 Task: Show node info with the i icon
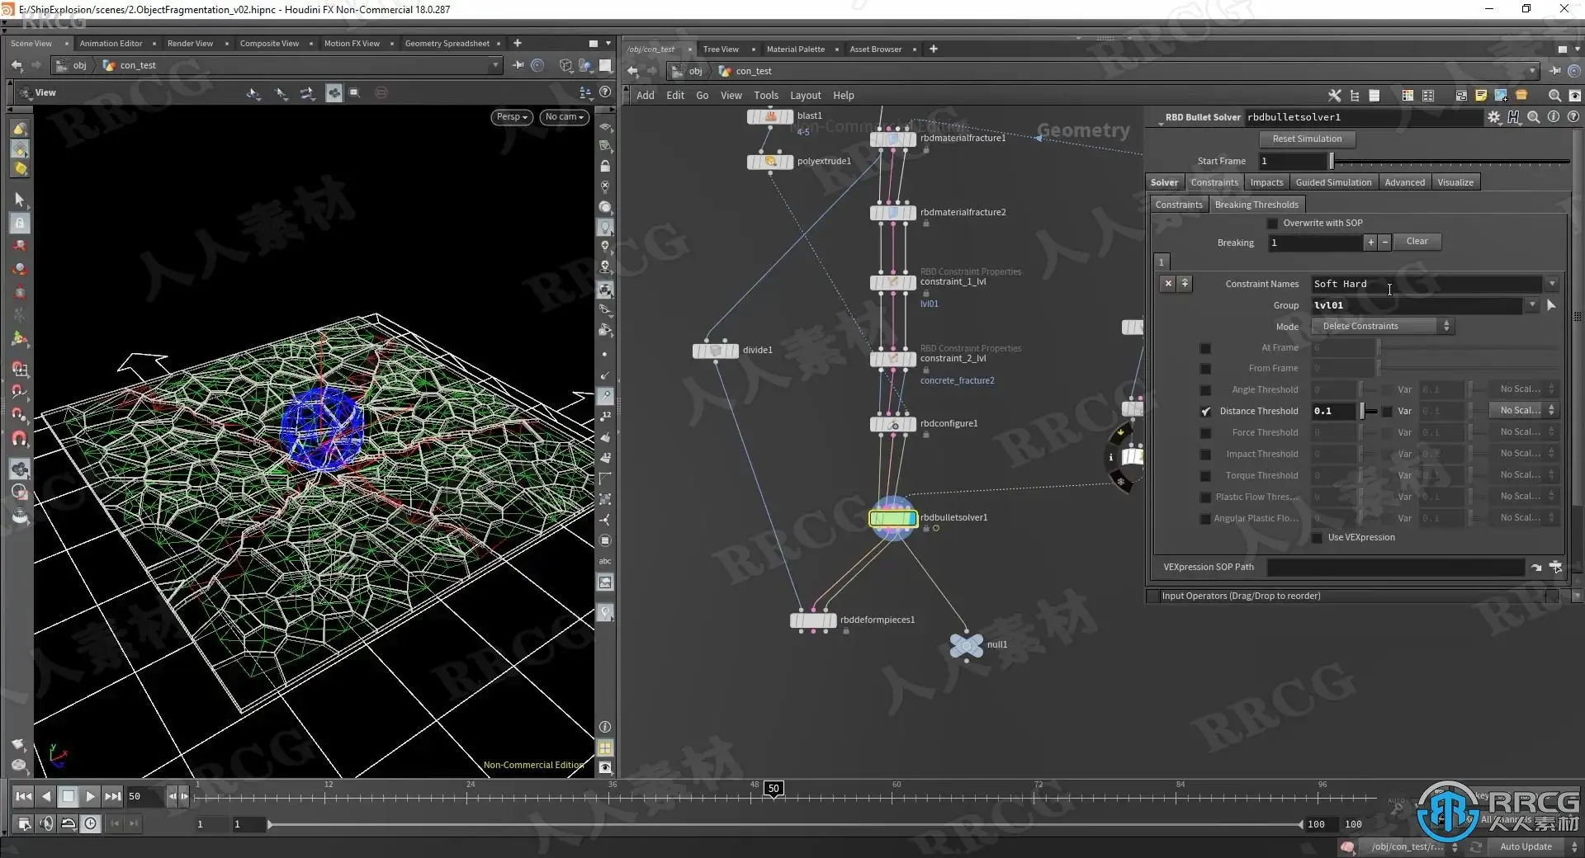(1553, 117)
